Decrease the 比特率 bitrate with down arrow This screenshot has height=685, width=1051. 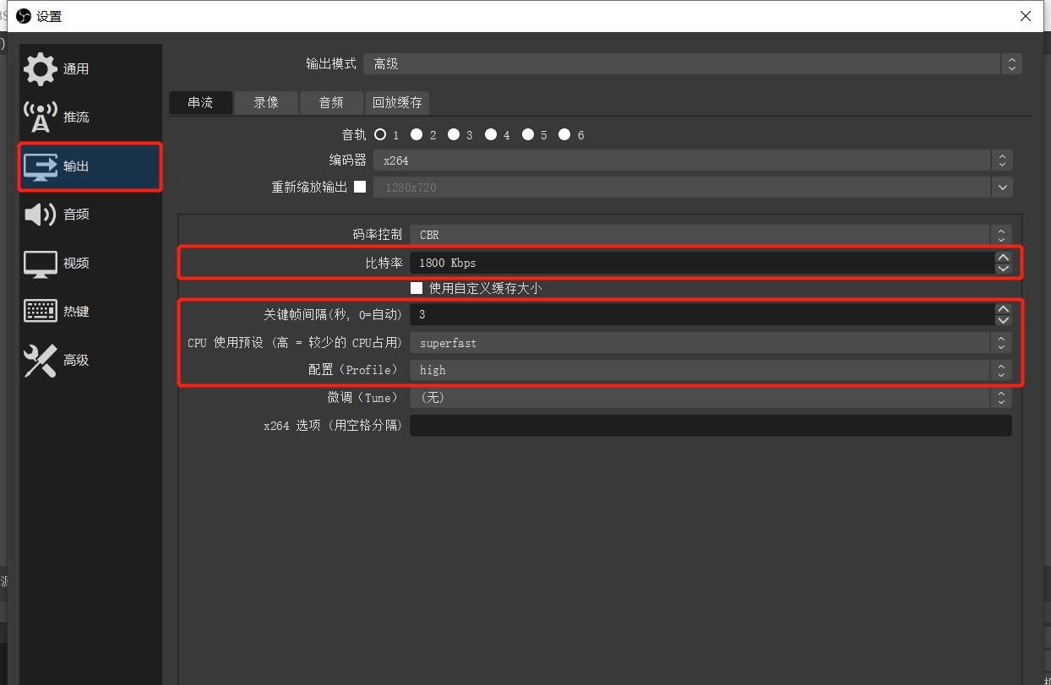[1003, 269]
